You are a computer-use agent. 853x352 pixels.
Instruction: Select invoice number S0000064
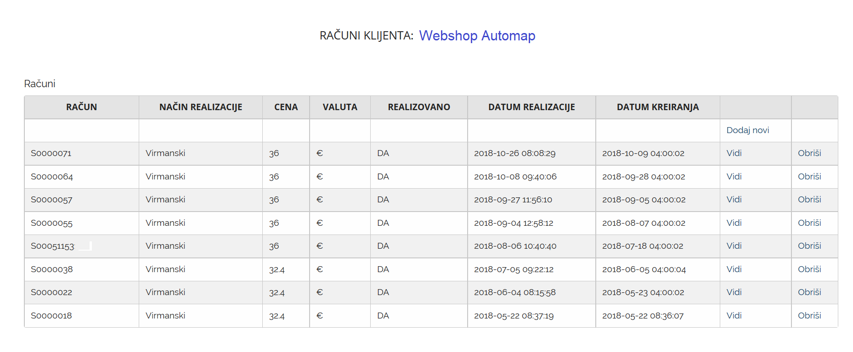coord(52,177)
